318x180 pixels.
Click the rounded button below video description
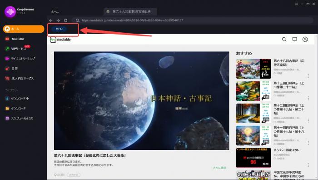(x=74, y=175)
